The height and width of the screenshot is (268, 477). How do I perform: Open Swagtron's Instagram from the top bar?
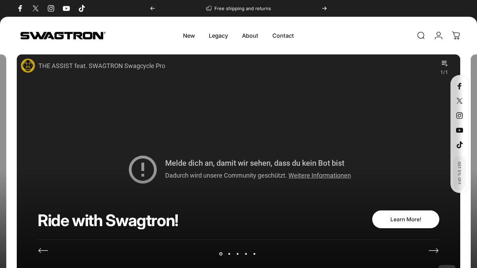(51, 8)
